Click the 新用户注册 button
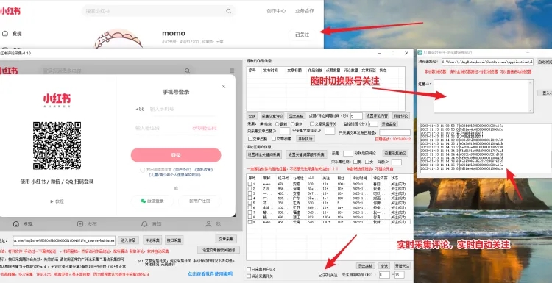The width and height of the screenshot is (552, 283). click(199, 201)
